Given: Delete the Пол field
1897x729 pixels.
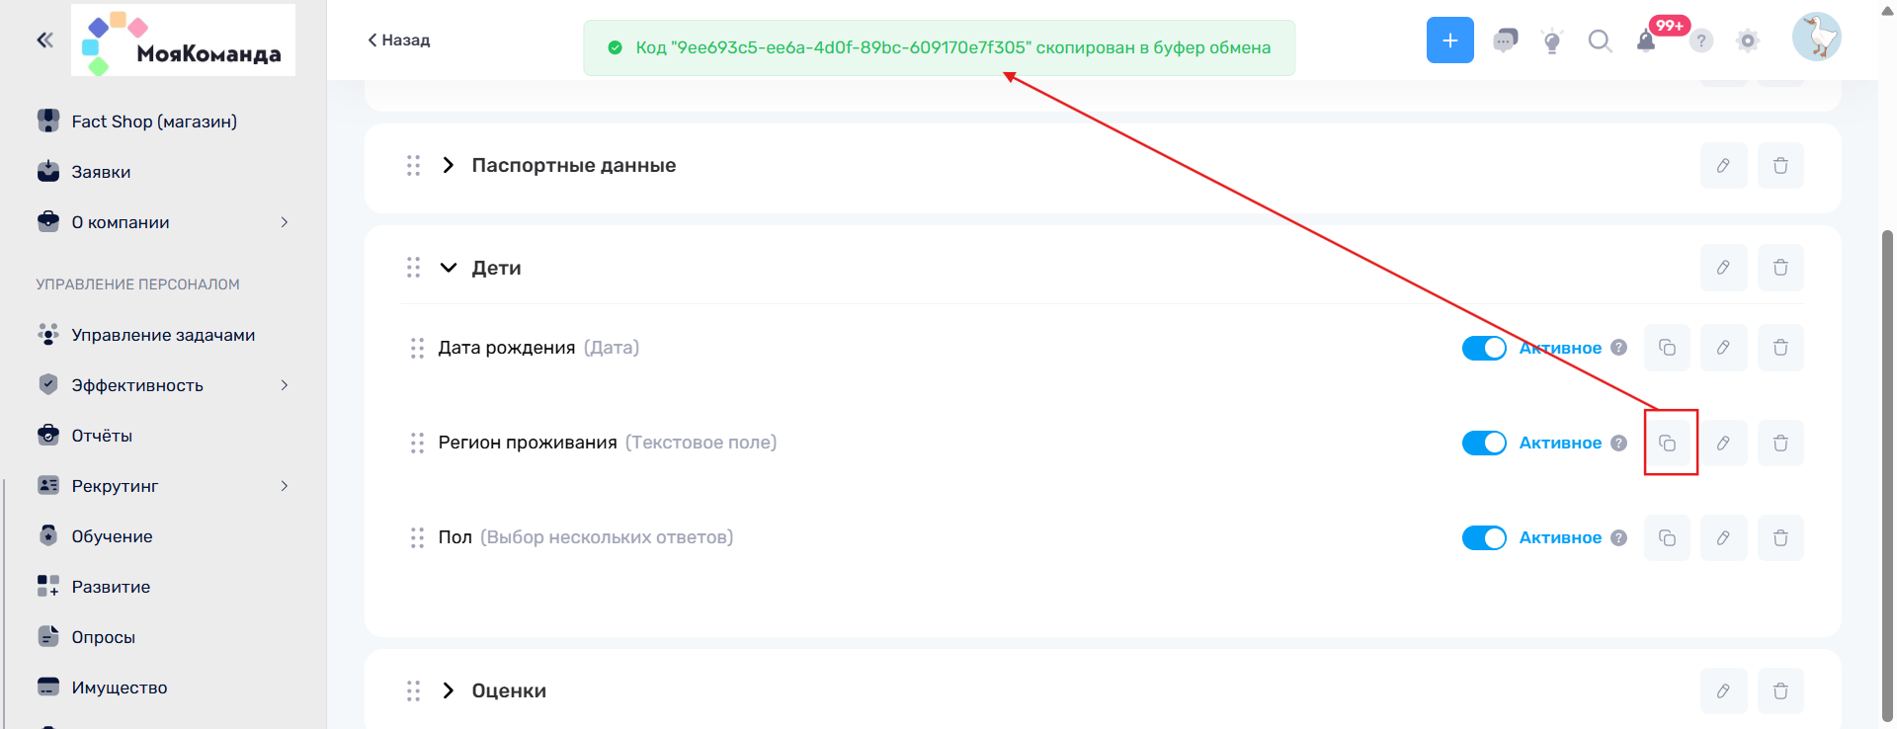Looking at the screenshot, I should [x=1780, y=537].
